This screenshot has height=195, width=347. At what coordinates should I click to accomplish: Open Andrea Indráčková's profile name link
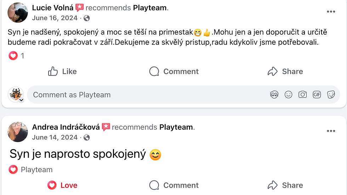(66, 127)
